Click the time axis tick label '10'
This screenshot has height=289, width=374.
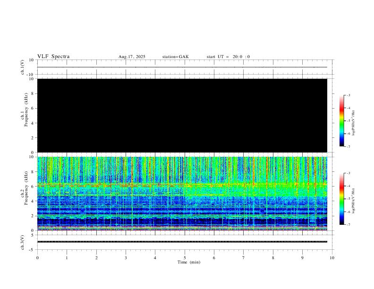pos(332,258)
